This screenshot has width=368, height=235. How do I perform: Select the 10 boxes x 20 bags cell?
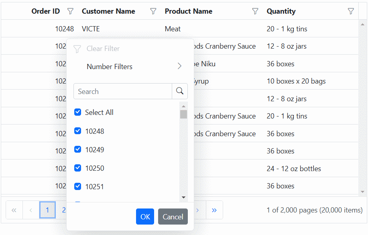(296, 81)
